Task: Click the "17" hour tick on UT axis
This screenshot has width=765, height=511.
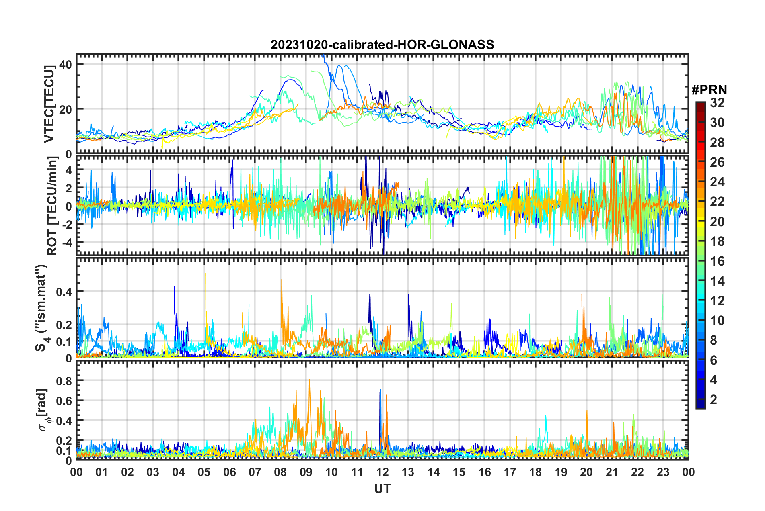Action: (510, 472)
